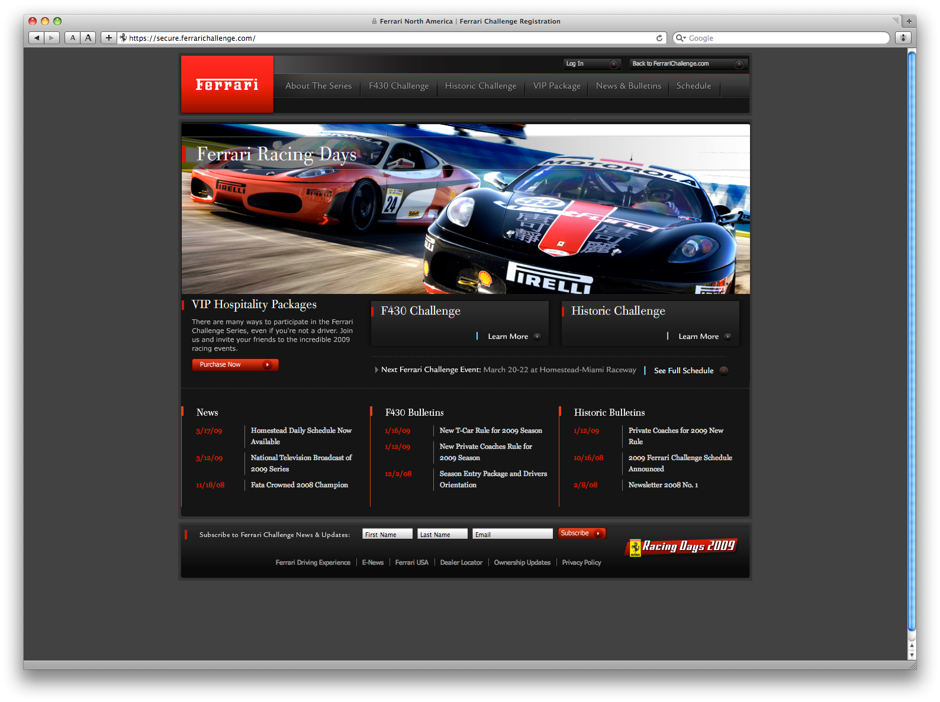
Task: Click the vertical scrollbar thumb
Action: pyautogui.click(x=912, y=342)
